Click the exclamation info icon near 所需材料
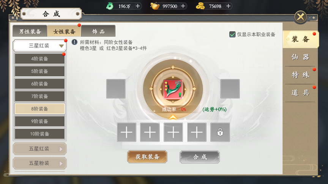 coord(74,42)
